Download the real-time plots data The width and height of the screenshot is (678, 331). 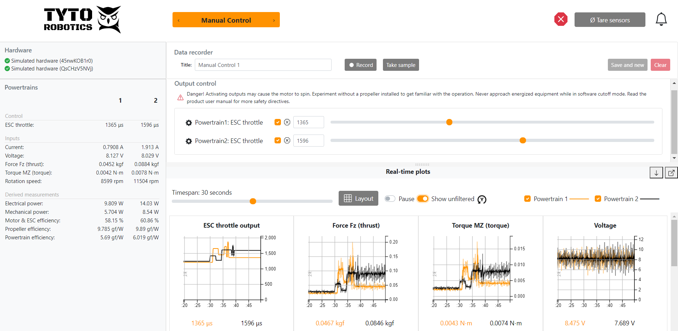656,172
